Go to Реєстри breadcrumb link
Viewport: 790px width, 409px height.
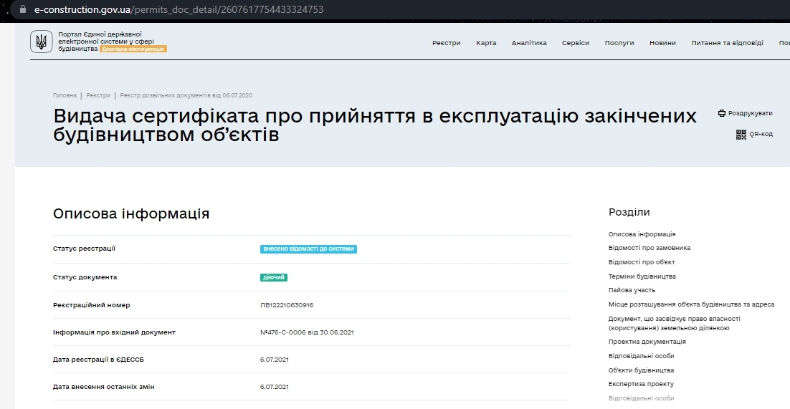[x=98, y=95]
